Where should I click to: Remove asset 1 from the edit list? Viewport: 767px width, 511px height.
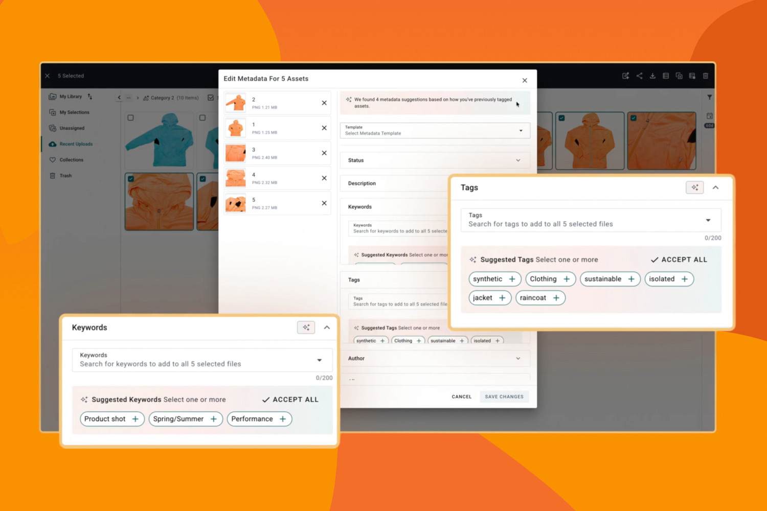pos(324,128)
